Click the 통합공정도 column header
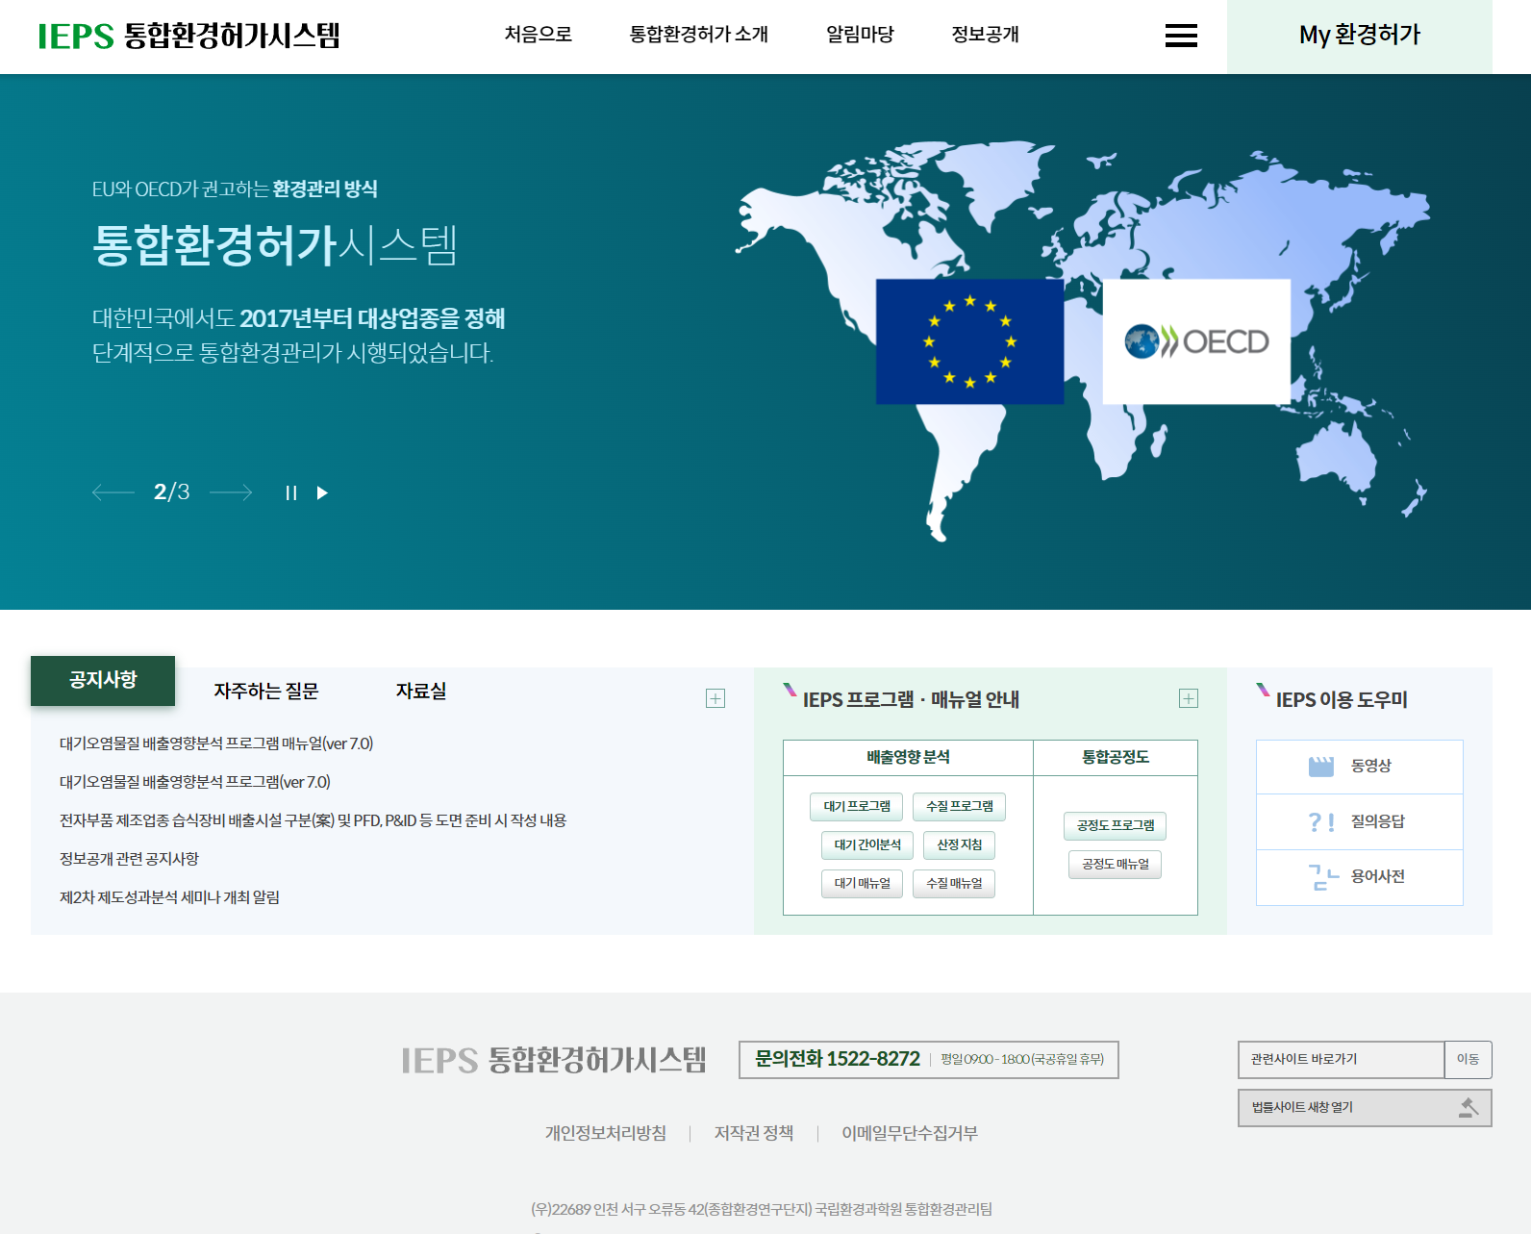Image resolution: width=1531 pixels, height=1234 pixels. tap(1116, 758)
